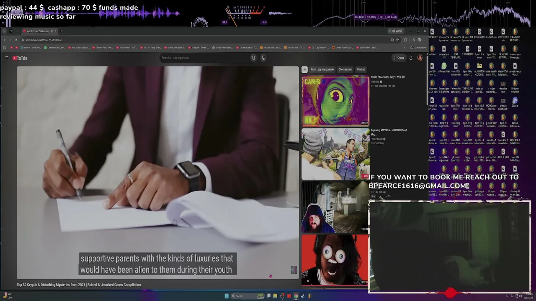Open a new Chrome tab
This screenshot has width=536, height=301.
point(61,31)
